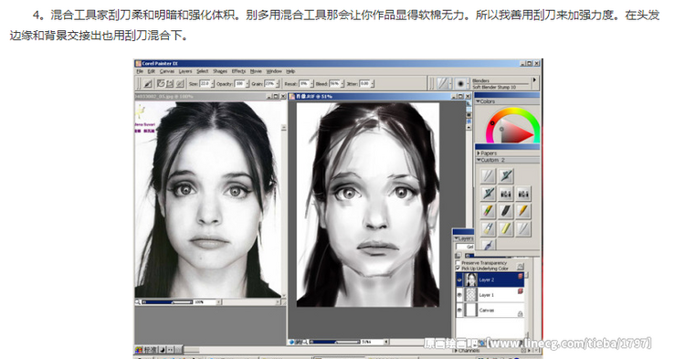This screenshot has height=359, width=685.
Task: Select the black marker icon in Custom palette
Action: click(505, 211)
